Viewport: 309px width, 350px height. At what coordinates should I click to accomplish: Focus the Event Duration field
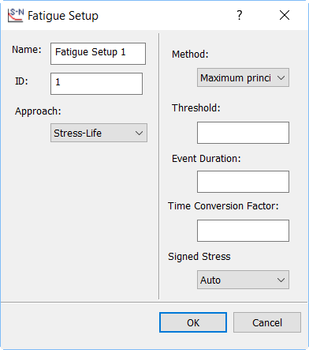pos(243,182)
